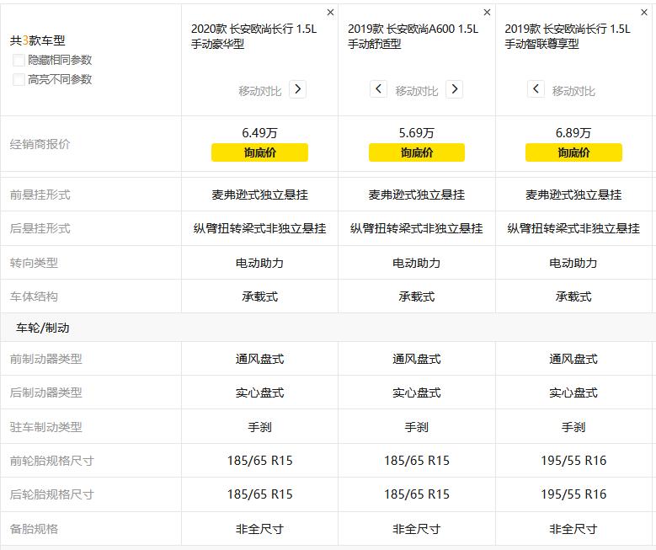Enable 高亮不同参数 checkbox
This screenshot has height=550, width=656.
[19, 79]
